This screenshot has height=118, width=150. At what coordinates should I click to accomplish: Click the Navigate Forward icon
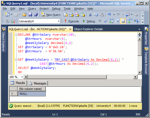tap(136, 15)
